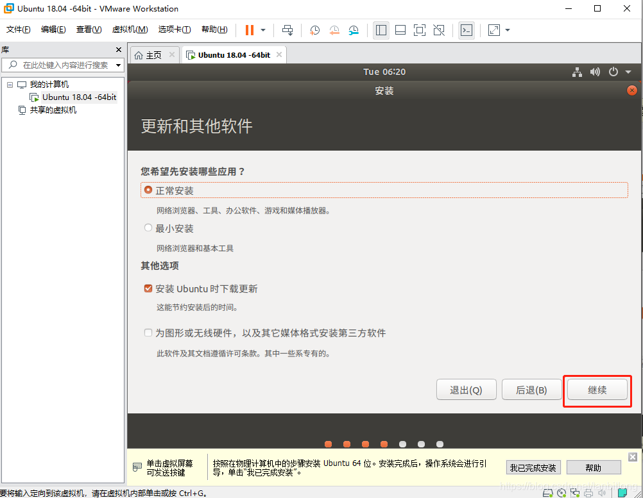Revert the VM to its snapshot
643x498 pixels.
pos(334,30)
